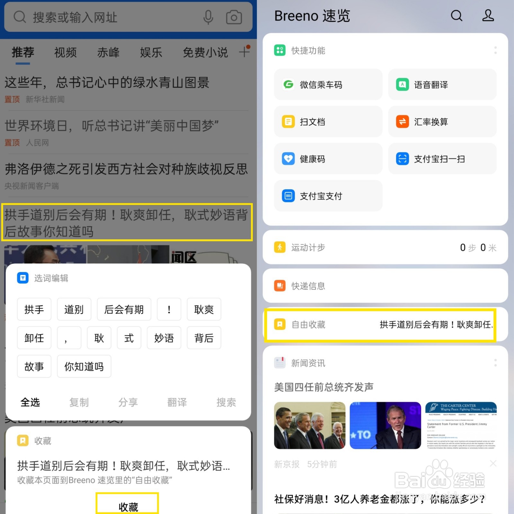
Task: Tap the Bush speaking news thumbnail
Action: coord(385,425)
